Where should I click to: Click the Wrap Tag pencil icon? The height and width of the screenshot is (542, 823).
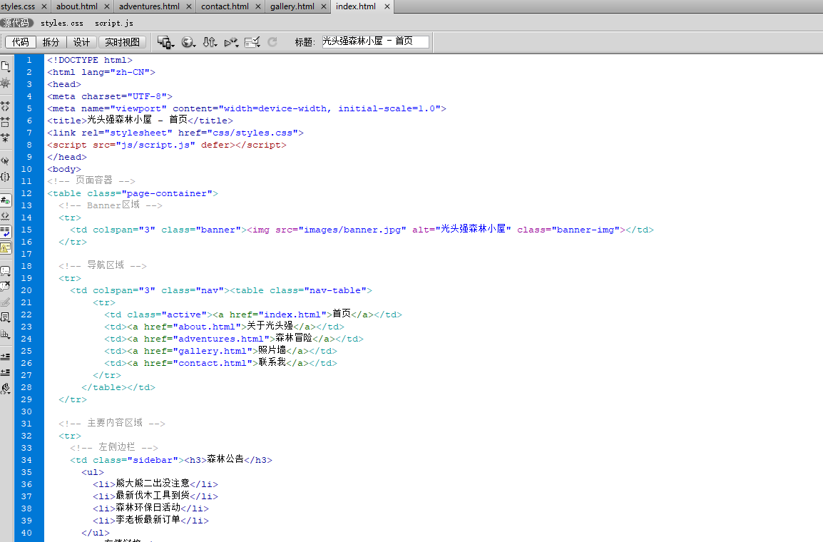[x=5, y=302]
